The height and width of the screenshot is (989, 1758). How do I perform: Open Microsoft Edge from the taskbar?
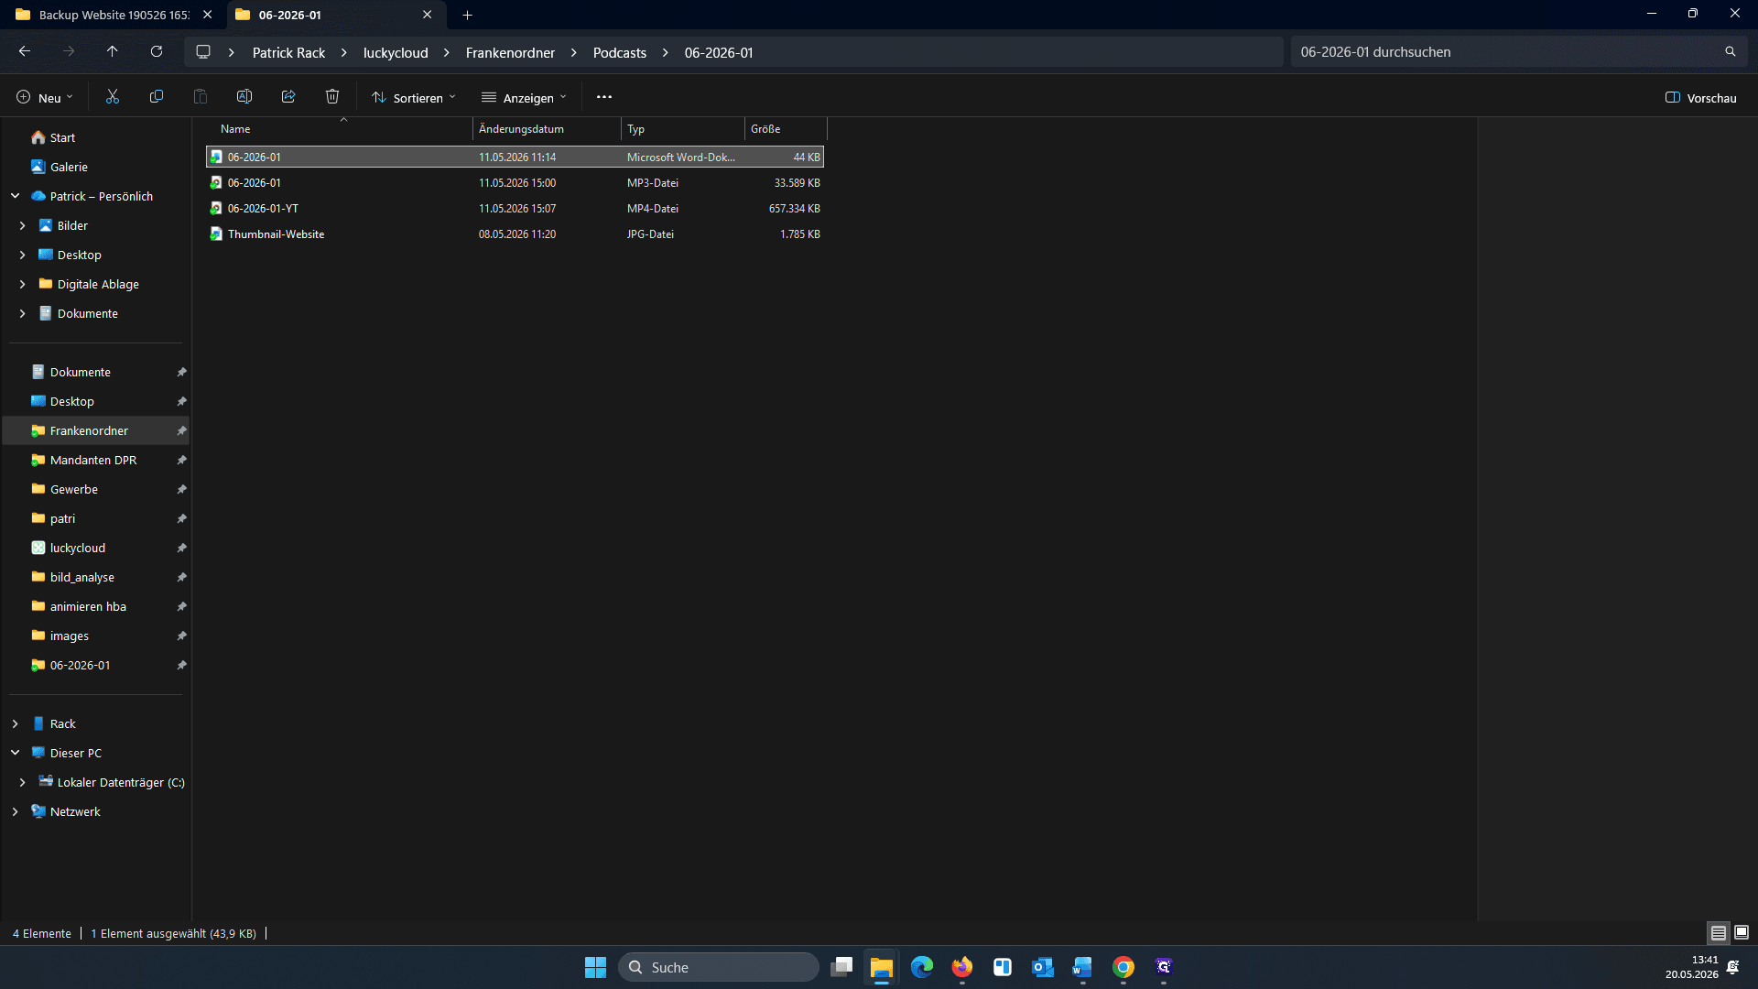click(x=922, y=967)
